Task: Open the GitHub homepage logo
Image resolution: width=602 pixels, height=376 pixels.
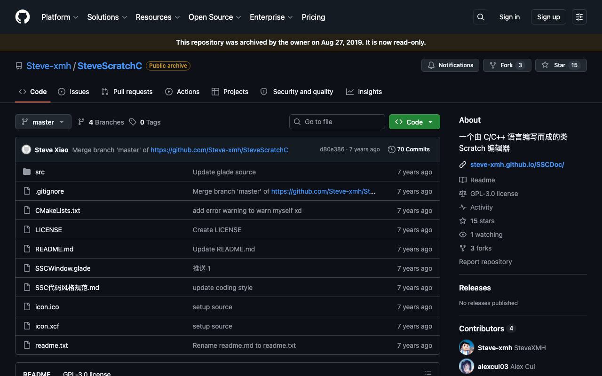Action: pos(23,17)
